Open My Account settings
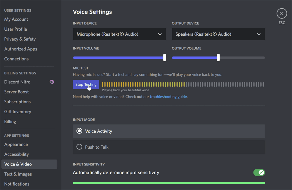The height and width of the screenshot is (190, 292). [x=16, y=19]
